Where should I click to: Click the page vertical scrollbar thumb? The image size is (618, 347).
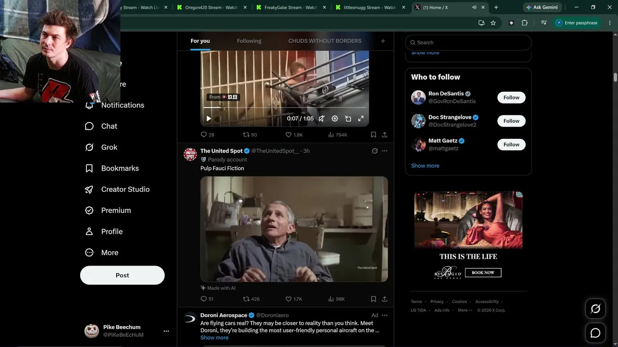tap(616, 77)
